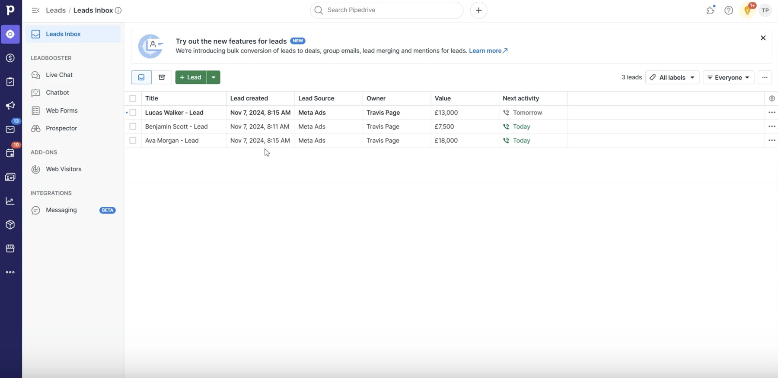Screen dimensions: 778x378
Task: Tick the select all leads checkbox
Action: [133, 98]
